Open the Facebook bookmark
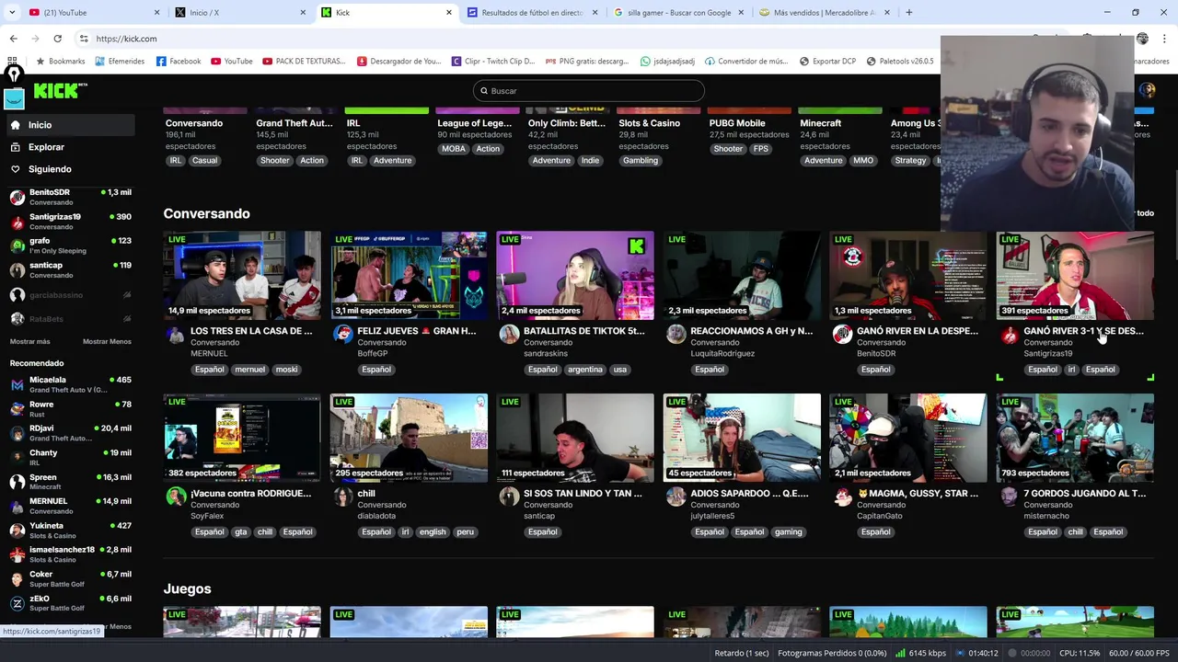 click(x=179, y=62)
